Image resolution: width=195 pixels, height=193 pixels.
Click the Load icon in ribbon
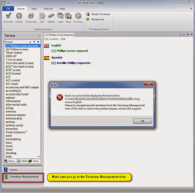[60, 18]
